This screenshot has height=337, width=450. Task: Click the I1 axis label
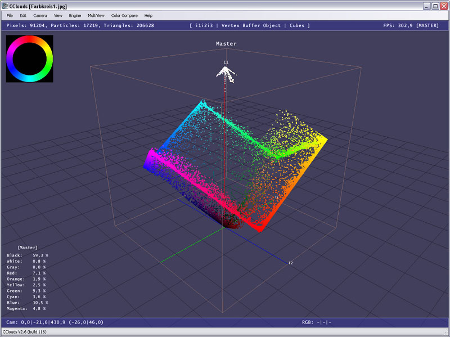tap(226, 62)
